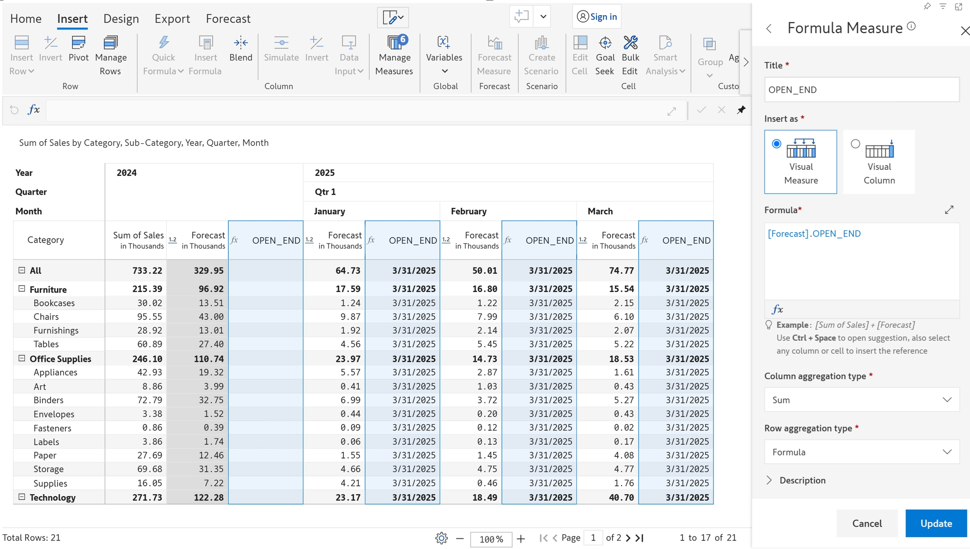
Task: Open the pagination settings gear
Action: [441, 538]
